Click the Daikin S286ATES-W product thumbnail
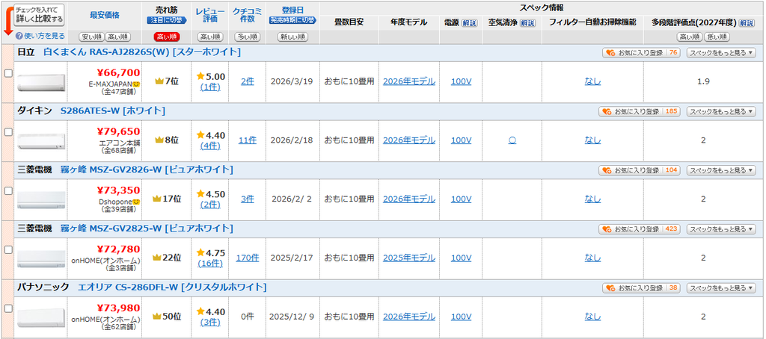This screenshot has width=766, height=339. point(41,141)
